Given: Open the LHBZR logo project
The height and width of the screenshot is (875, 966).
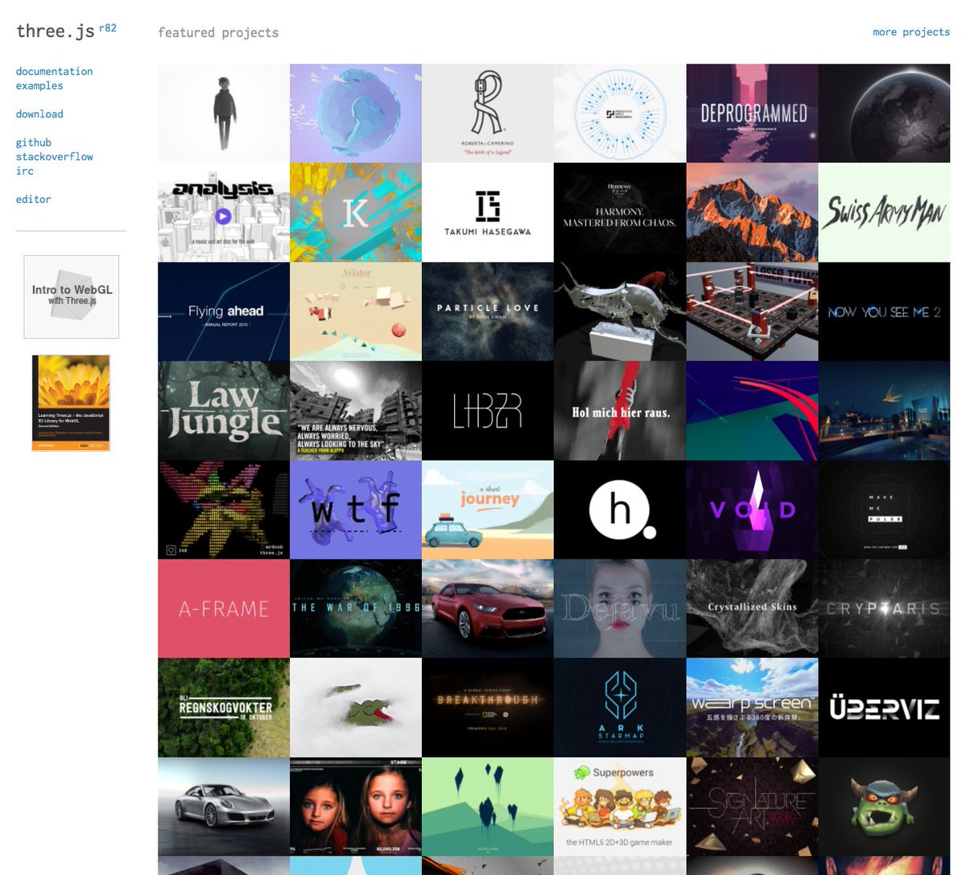Looking at the screenshot, I should [x=488, y=411].
